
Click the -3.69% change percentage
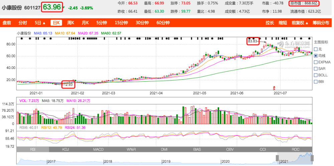(x=87, y=8)
